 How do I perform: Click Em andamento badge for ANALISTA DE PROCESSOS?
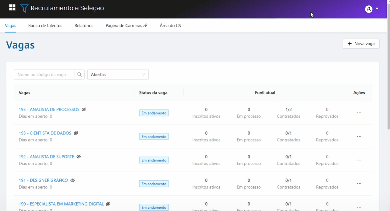[x=154, y=113]
